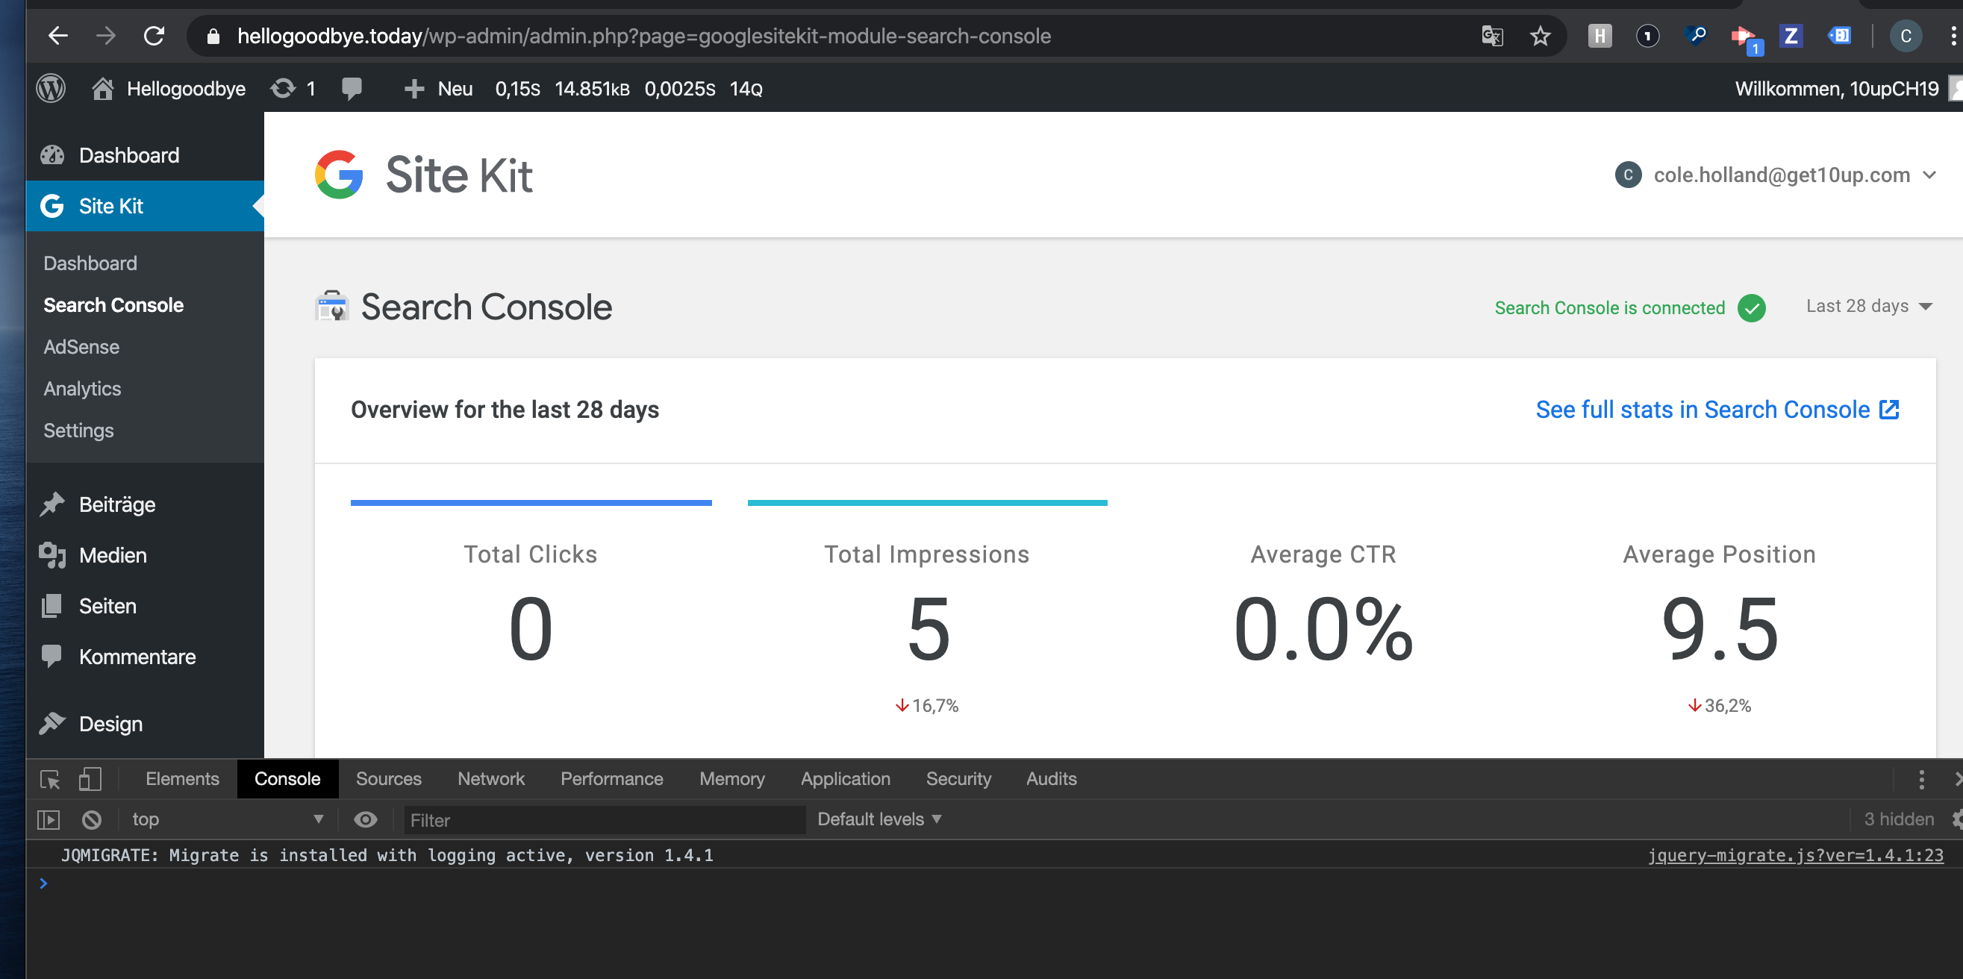Open the top JavaScript context dropdown
Viewport: 1963px width, 979px height.
point(228,819)
